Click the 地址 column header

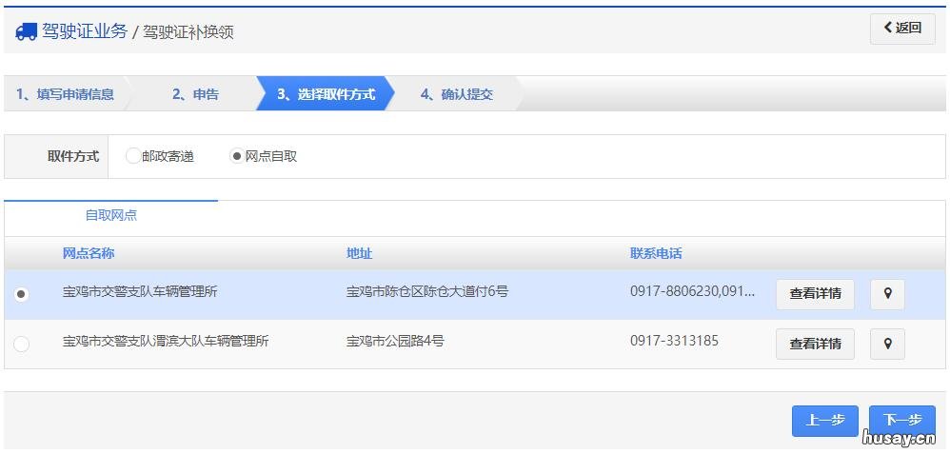[x=359, y=253]
